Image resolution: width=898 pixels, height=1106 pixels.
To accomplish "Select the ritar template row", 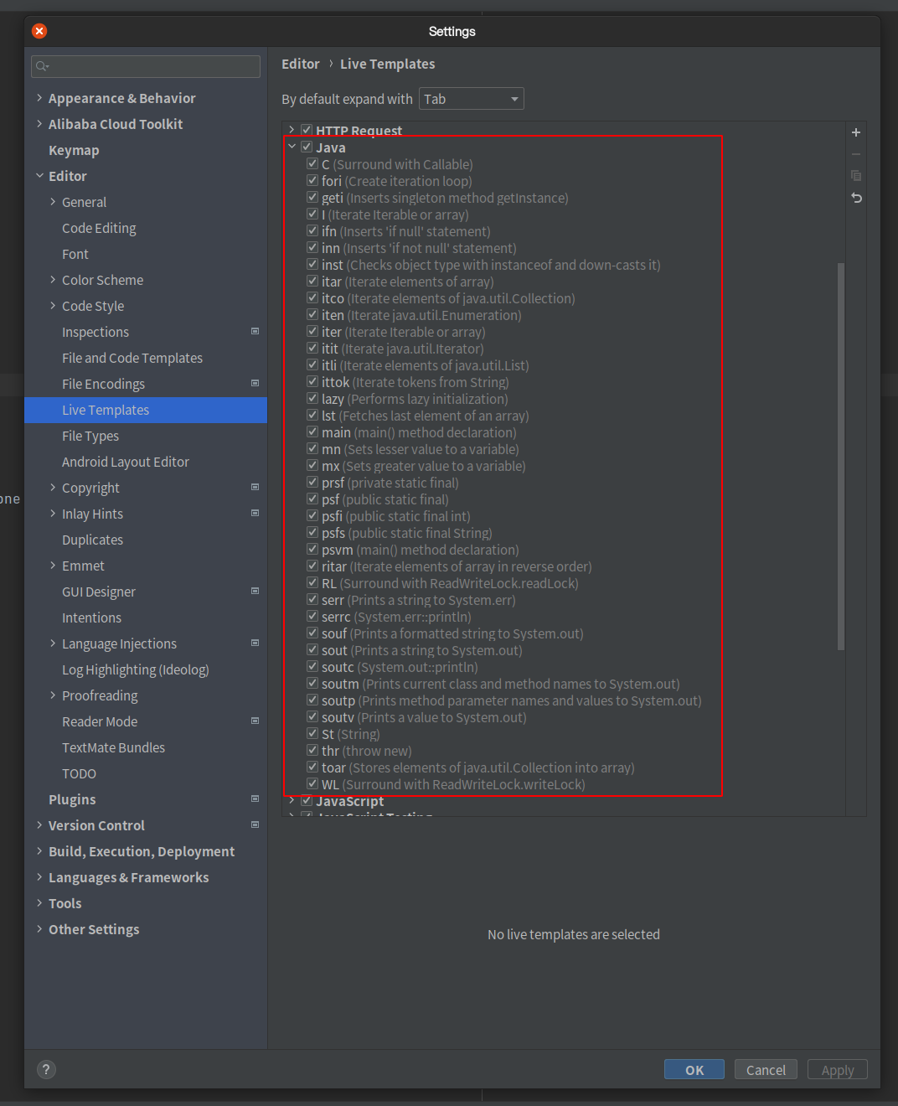I will [x=457, y=566].
